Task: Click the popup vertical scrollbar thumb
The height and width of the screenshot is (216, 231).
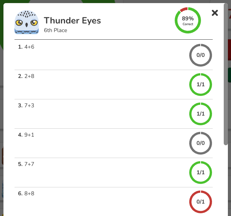Action: [226, 74]
